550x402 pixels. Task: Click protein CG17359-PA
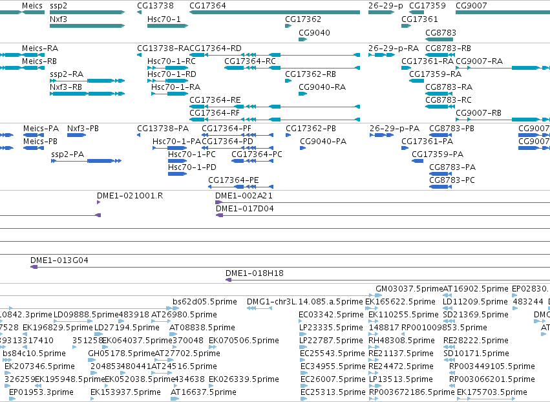[x=438, y=154]
